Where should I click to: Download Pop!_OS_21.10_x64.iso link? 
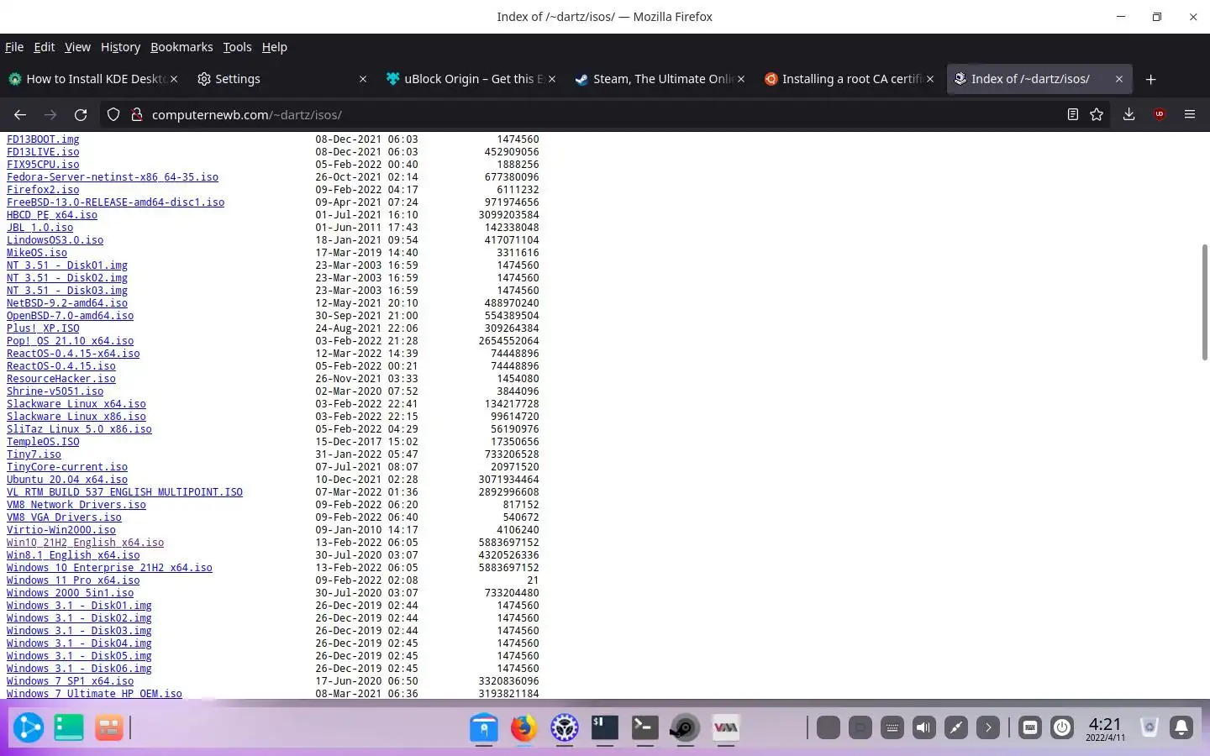(70, 341)
